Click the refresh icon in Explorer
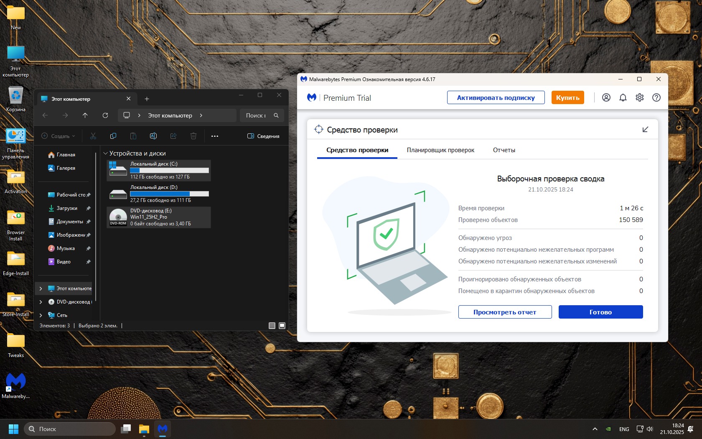Viewport: 702px width, 439px height. pos(105,115)
